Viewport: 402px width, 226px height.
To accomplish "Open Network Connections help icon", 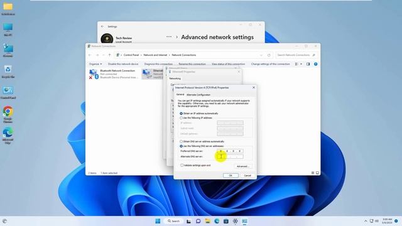I will [315, 64].
